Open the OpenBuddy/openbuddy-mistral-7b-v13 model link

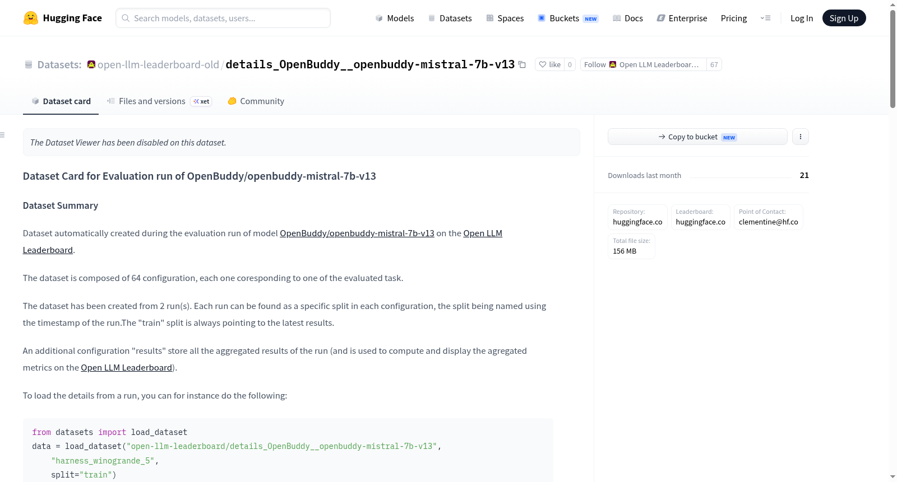click(x=357, y=233)
